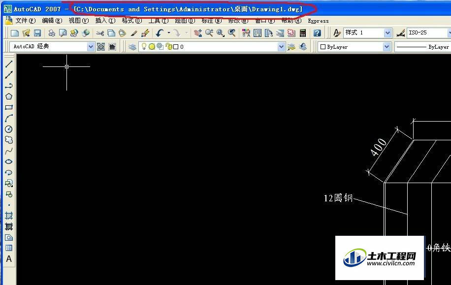
Task: Click the Insert Block tool
Action: [9, 183]
